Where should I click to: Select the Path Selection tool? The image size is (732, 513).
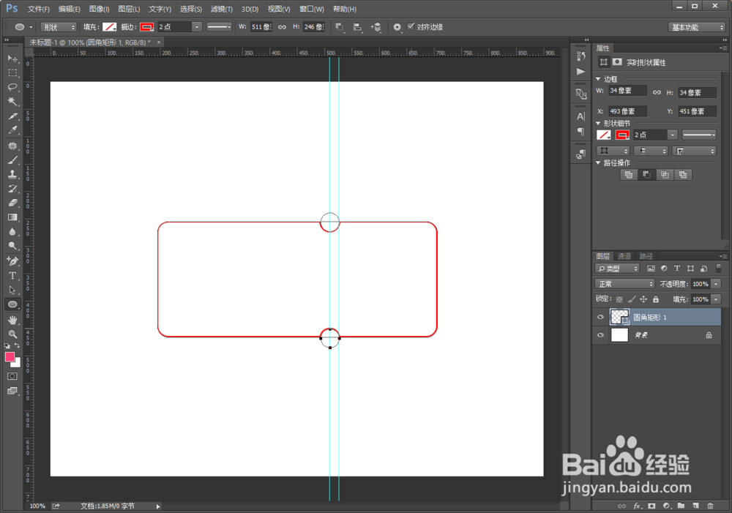(12, 291)
